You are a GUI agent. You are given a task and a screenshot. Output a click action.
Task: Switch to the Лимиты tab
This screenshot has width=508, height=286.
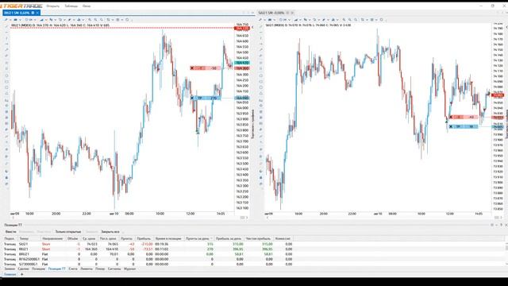click(x=87, y=269)
